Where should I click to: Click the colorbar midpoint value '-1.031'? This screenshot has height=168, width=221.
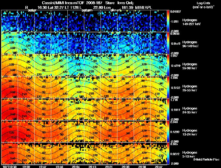coord(174,22)
